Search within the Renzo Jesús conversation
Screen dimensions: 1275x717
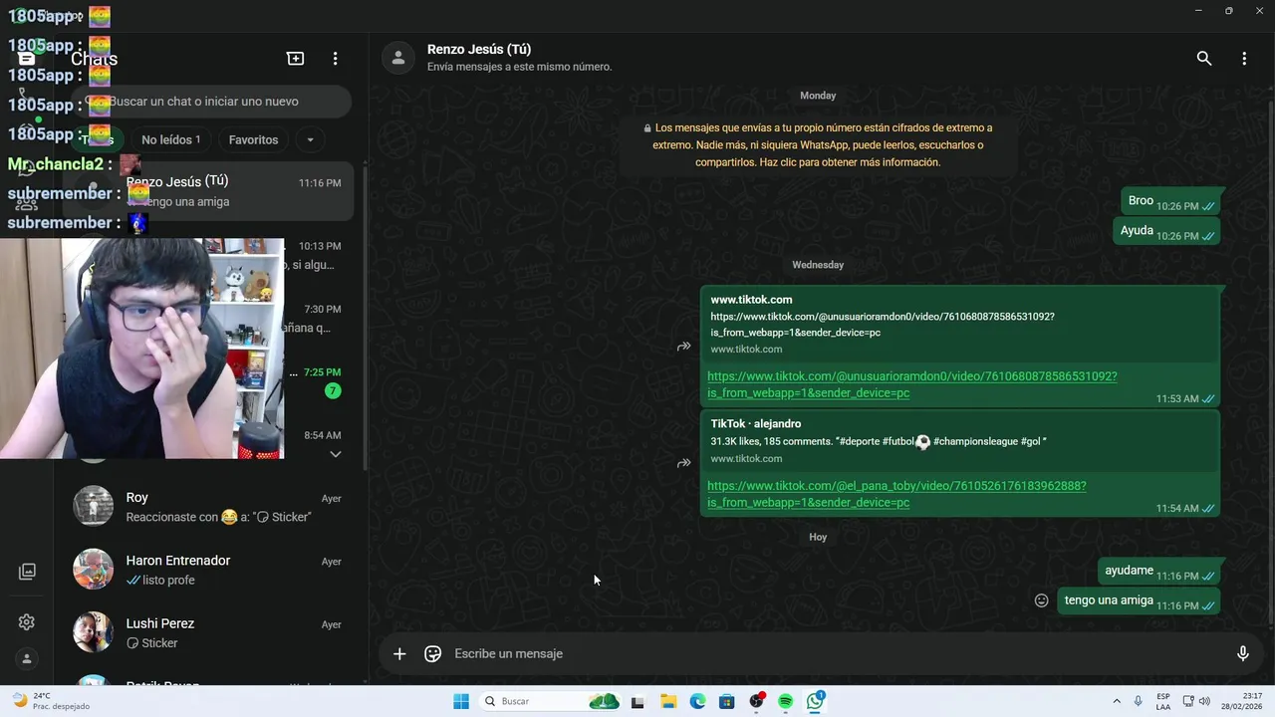(1204, 59)
